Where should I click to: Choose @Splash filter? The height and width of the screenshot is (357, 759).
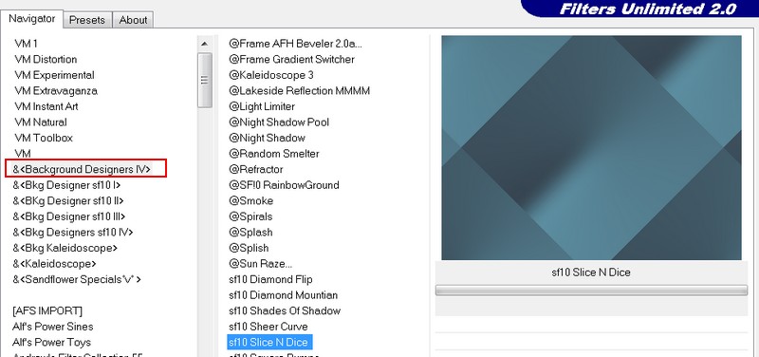click(250, 232)
